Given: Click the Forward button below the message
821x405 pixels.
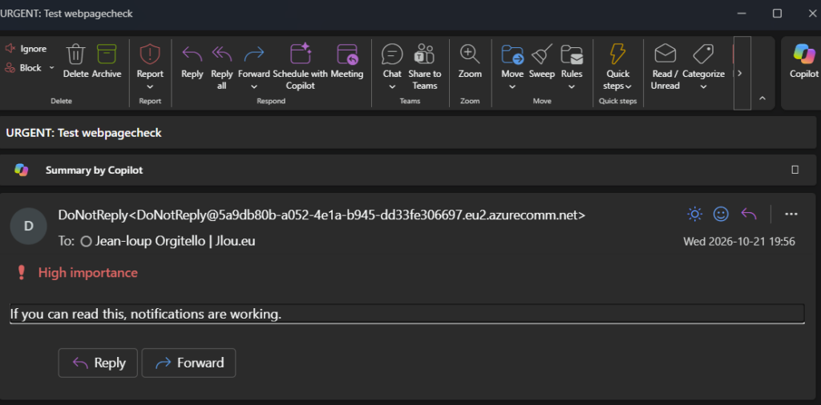Looking at the screenshot, I should point(188,363).
